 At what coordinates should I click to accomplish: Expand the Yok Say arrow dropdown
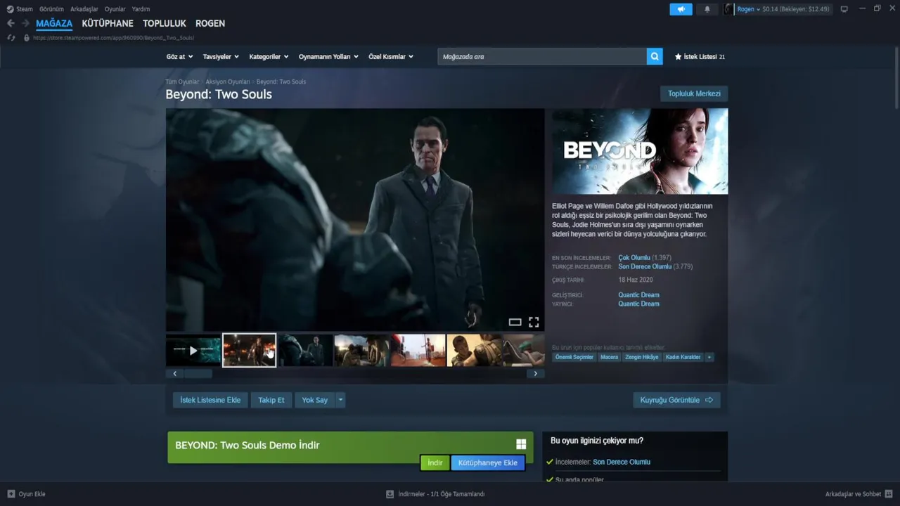pos(340,400)
